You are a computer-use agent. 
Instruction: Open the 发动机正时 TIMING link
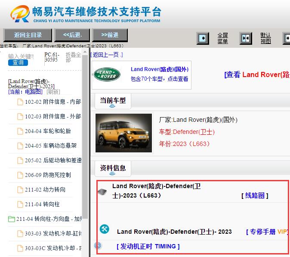(148, 246)
